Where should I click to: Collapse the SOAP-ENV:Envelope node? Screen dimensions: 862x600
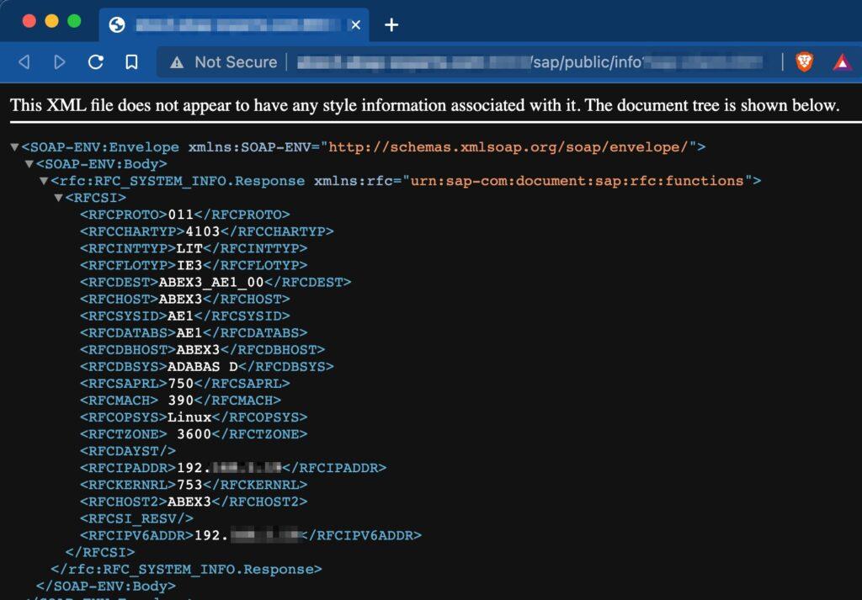[x=14, y=147]
